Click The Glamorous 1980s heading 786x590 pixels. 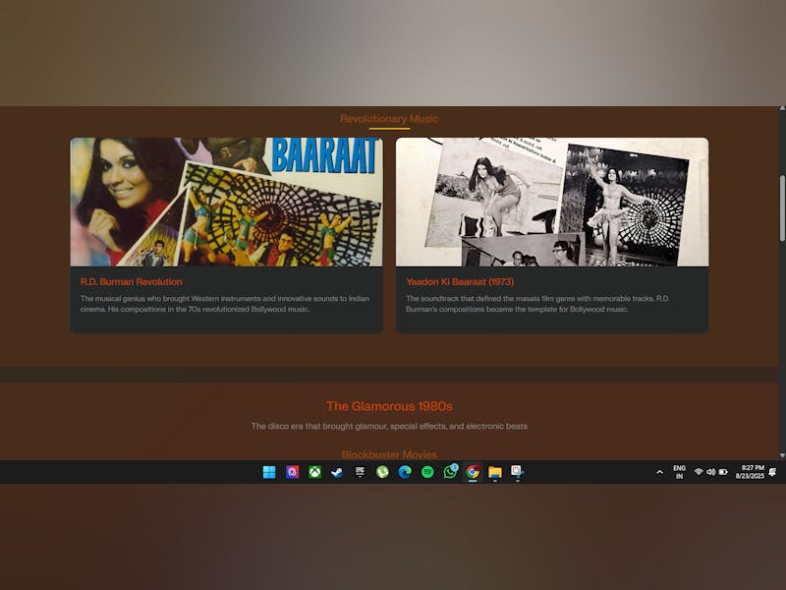click(x=389, y=406)
